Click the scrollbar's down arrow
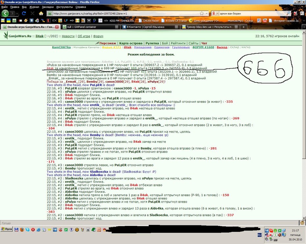This screenshot has height=244, width=306. click(304, 218)
